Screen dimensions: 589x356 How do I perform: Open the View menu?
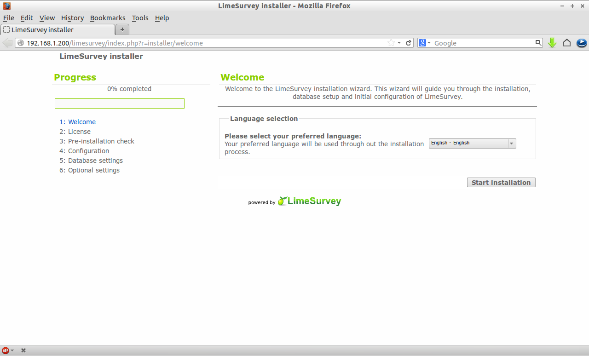pos(47,18)
